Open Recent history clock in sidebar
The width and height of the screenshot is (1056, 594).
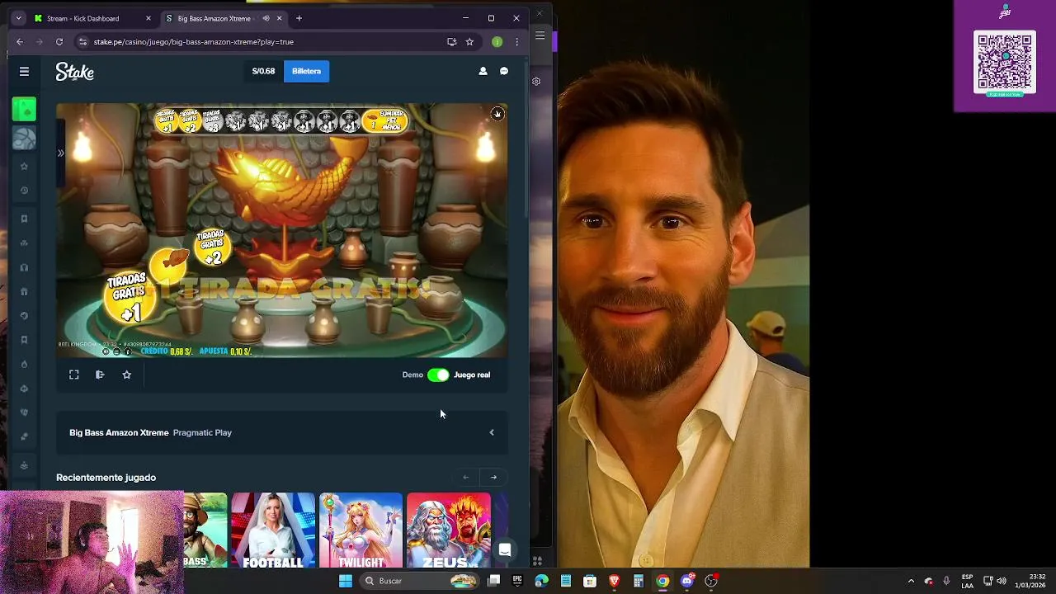pos(24,191)
